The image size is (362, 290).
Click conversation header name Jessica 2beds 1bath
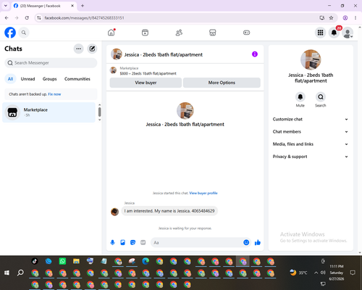[x=163, y=54]
